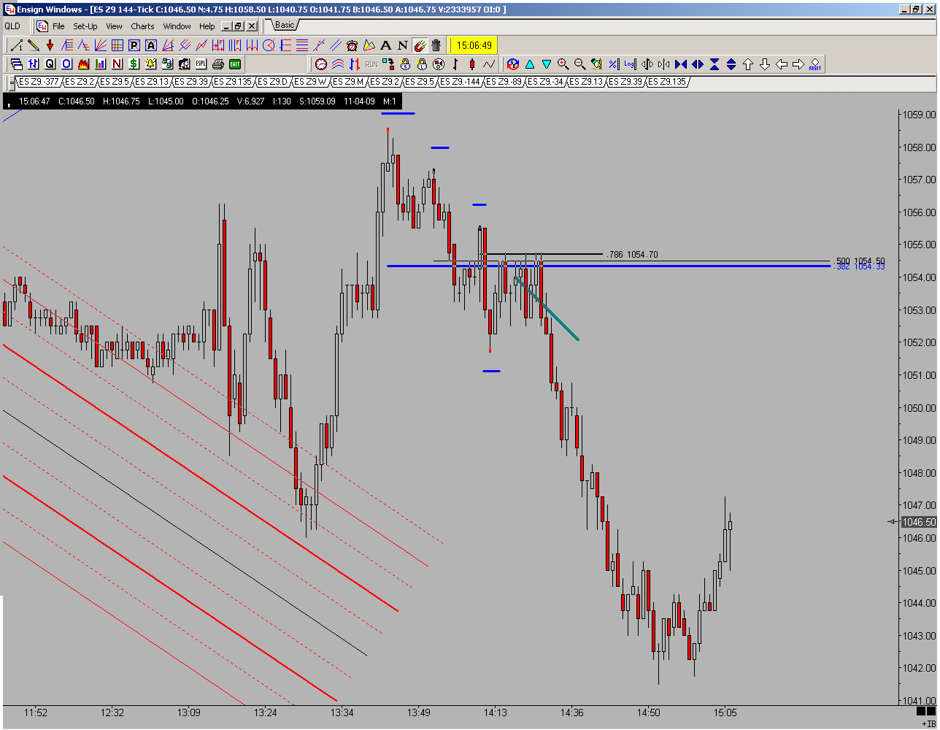Click the yellow 15:06:49 clock display
This screenshot has height=730, width=940.
coord(474,45)
